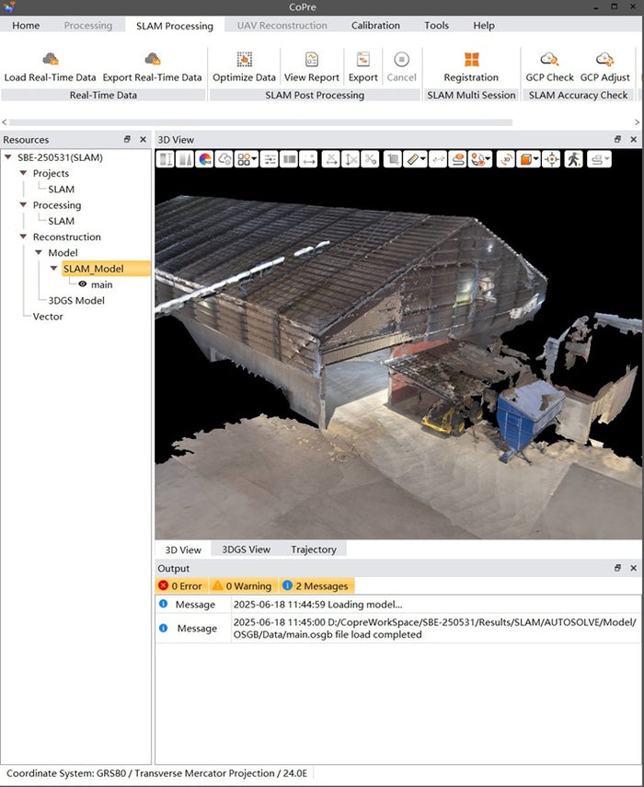Open View Report in the ribbon
This screenshot has height=787, width=644.
click(x=311, y=61)
